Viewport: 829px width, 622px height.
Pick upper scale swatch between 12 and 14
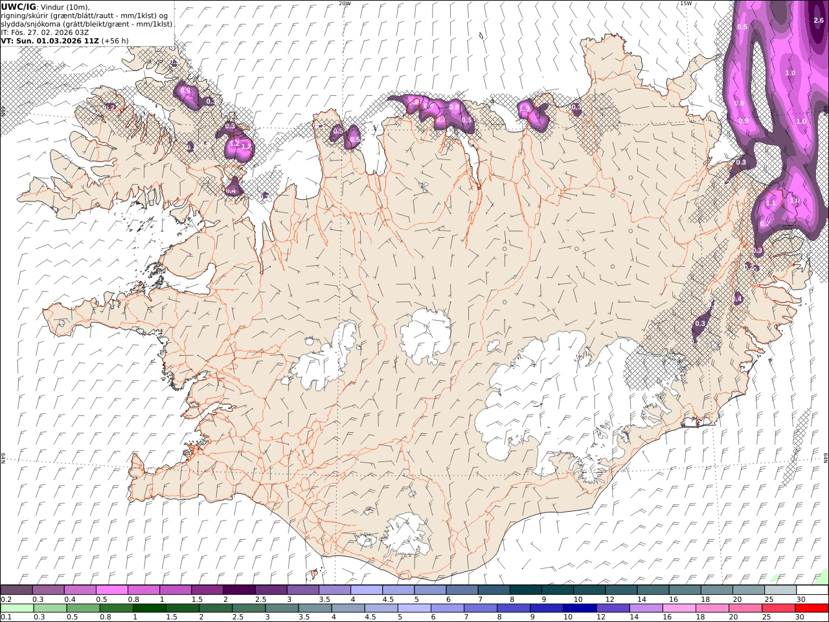(x=620, y=590)
